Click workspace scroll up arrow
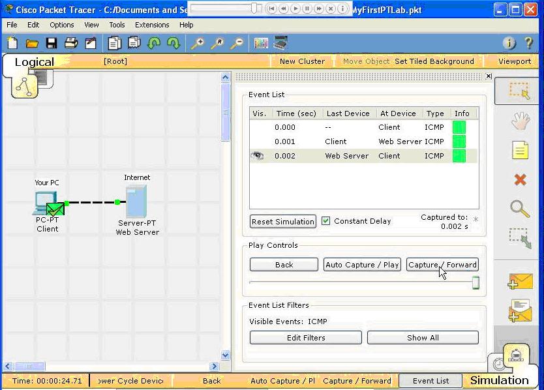This screenshot has width=544, height=390. 226,77
